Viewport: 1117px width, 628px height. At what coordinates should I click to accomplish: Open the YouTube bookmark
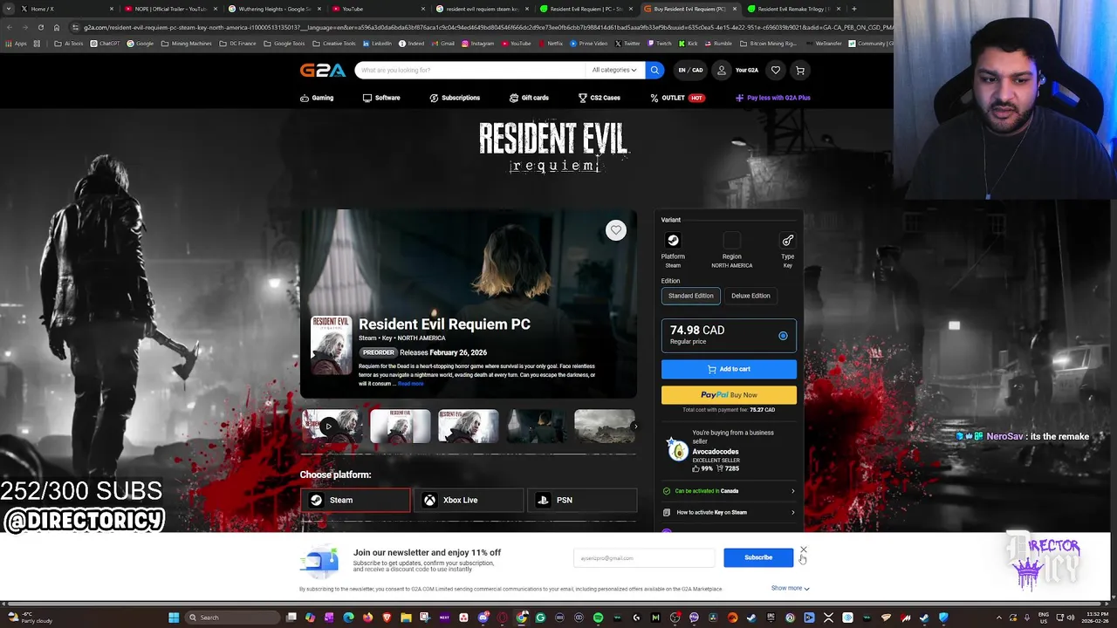click(517, 44)
